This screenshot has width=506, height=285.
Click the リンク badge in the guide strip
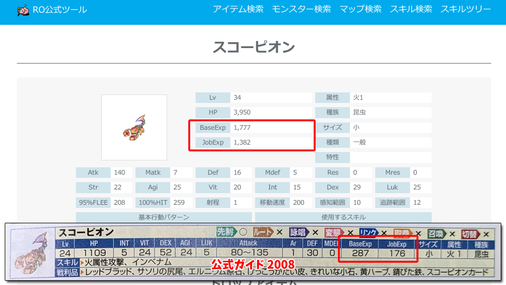tap(369, 232)
